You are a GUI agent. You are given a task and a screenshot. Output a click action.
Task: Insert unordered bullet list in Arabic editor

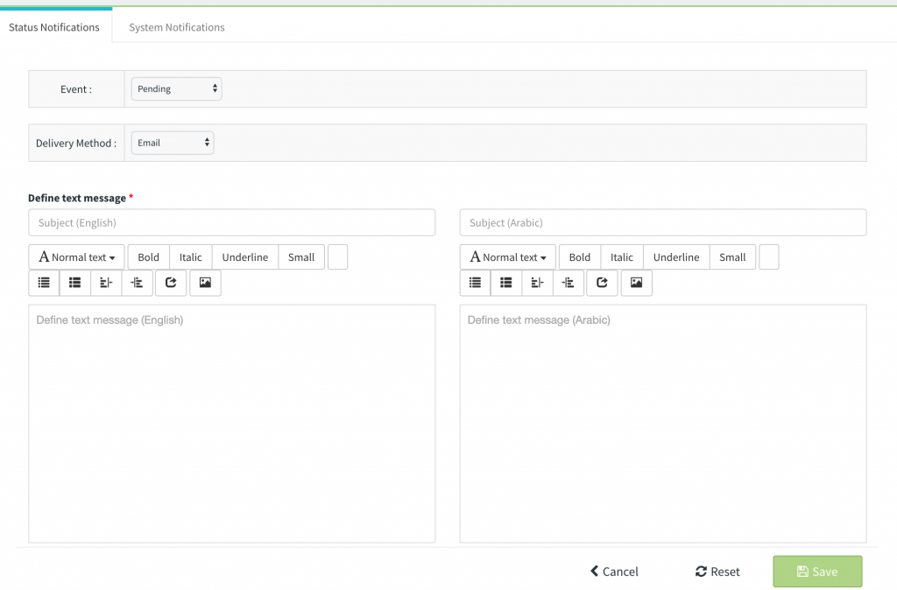(x=476, y=283)
